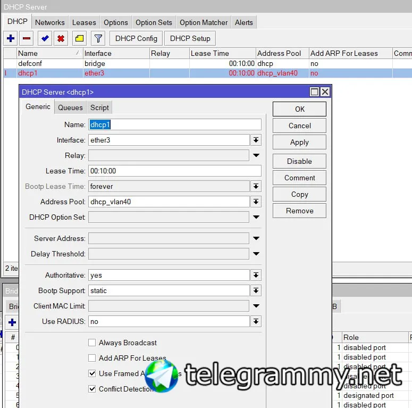Select the defconf row in server list

[207, 63]
